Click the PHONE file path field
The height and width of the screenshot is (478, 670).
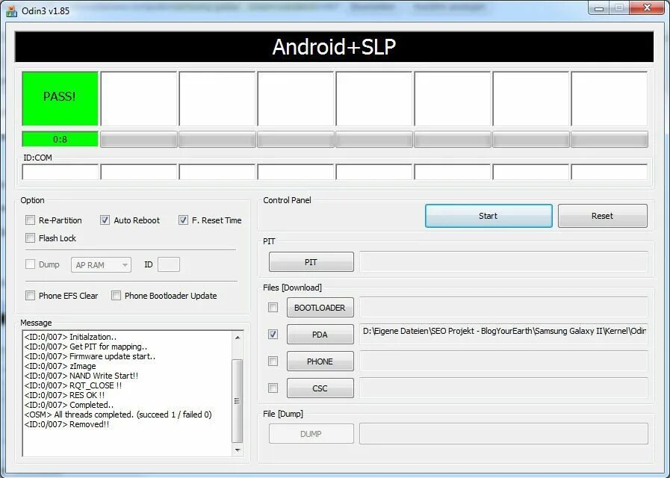point(503,361)
